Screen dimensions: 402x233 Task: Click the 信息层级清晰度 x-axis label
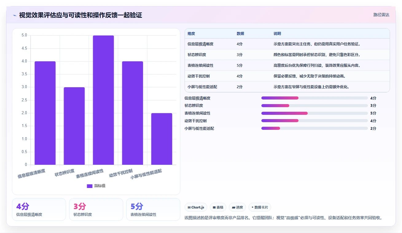(32, 174)
